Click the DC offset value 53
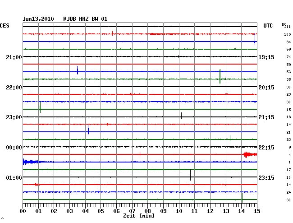This screenshot has width=293, height=223. point(288,72)
